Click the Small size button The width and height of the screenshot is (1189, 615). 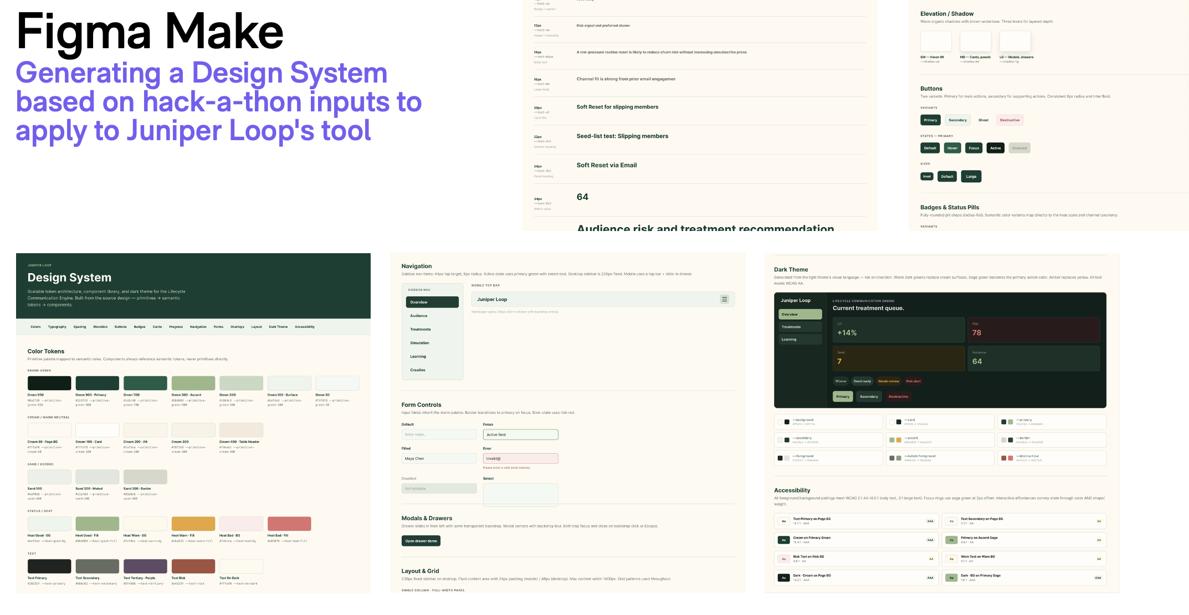[x=927, y=177]
